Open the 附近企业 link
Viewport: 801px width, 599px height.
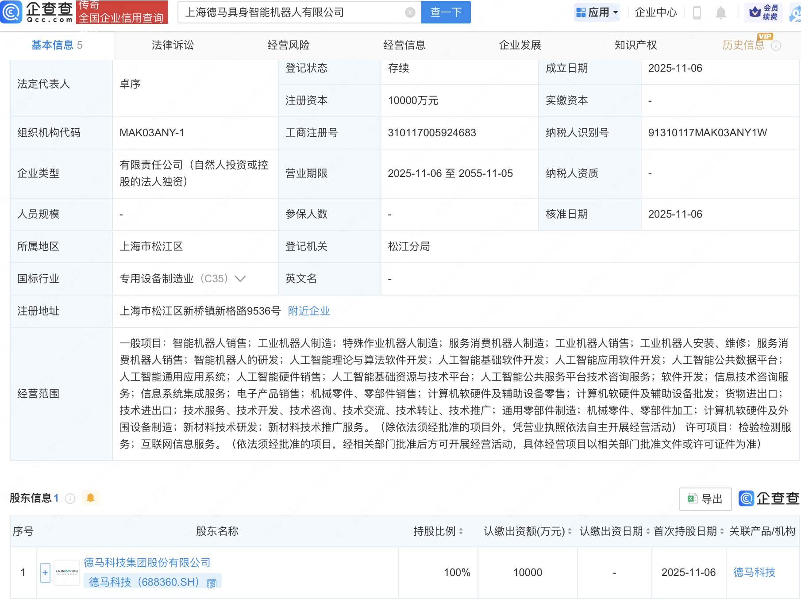click(x=309, y=311)
